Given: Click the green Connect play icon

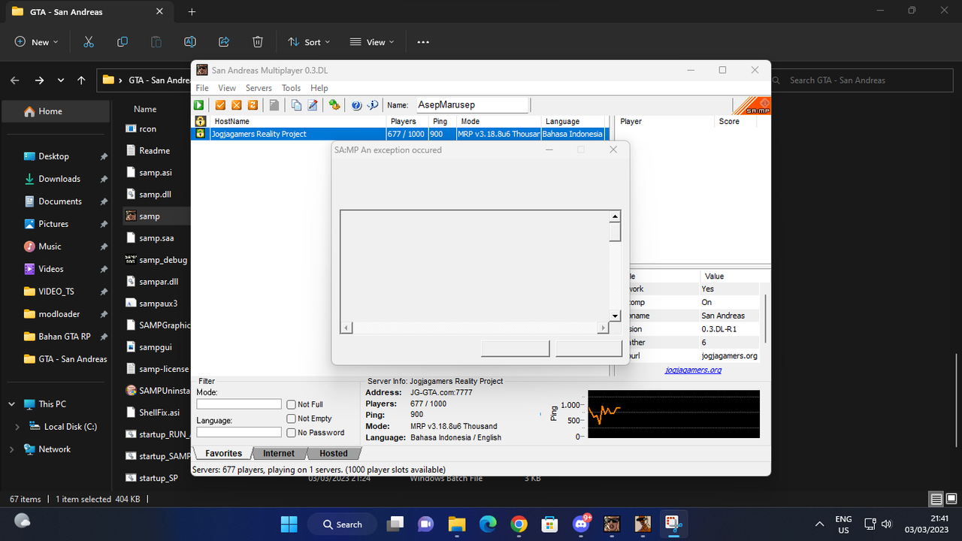Looking at the screenshot, I should pos(199,105).
